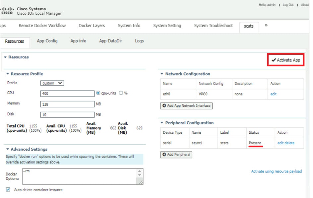Click Add App Network Interface button

tap(186, 106)
